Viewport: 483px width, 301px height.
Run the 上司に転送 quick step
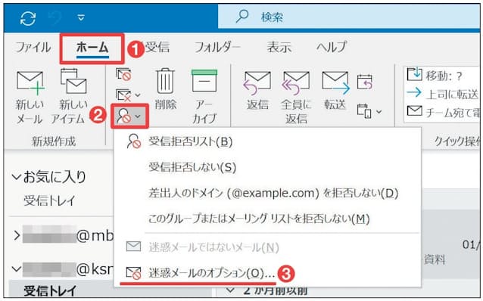point(443,94)
